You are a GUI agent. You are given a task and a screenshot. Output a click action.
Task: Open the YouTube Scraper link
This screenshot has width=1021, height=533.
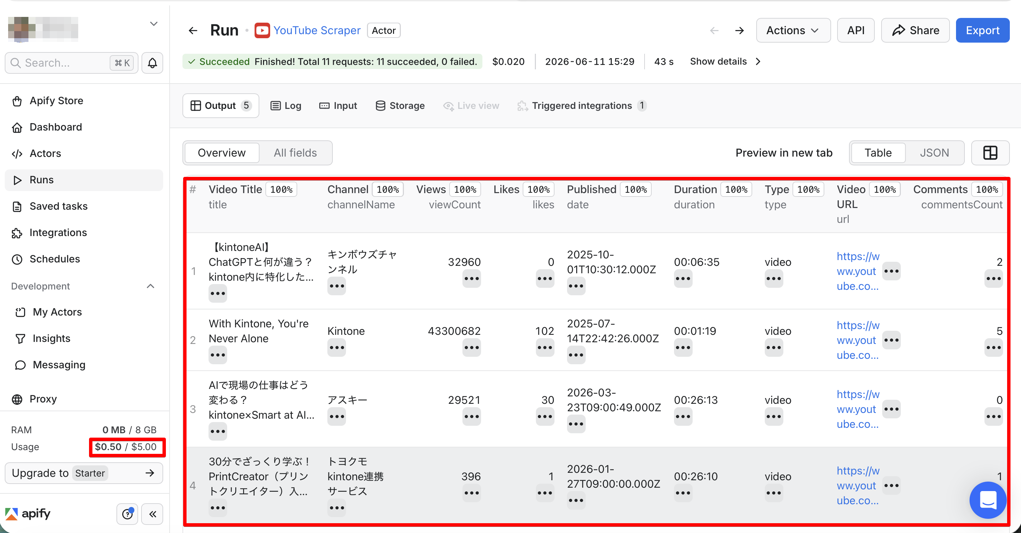[317, 30]
